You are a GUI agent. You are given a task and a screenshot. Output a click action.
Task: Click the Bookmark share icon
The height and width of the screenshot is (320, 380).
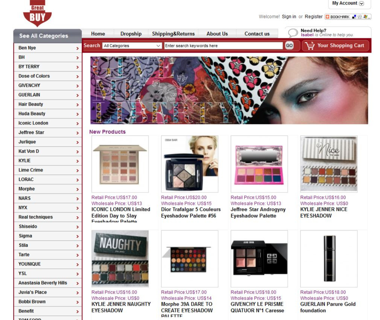click(348, 17)
